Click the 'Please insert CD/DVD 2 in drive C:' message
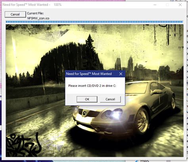188x162 pixels. [x=92, y=86]
